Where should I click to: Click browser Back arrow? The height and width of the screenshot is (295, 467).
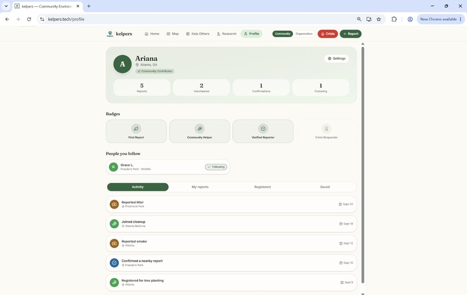click(x=7, y=19)
